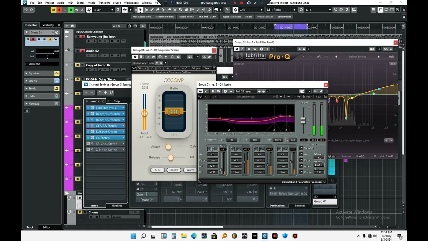This screenshot has height=241, width=428.
Task: Open the Workspaces menu
Action: tap(131, 3)
